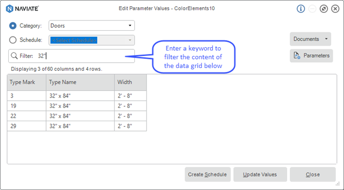Sort by Type Name column header
This screenshot has width=344, height=190.
80,82
